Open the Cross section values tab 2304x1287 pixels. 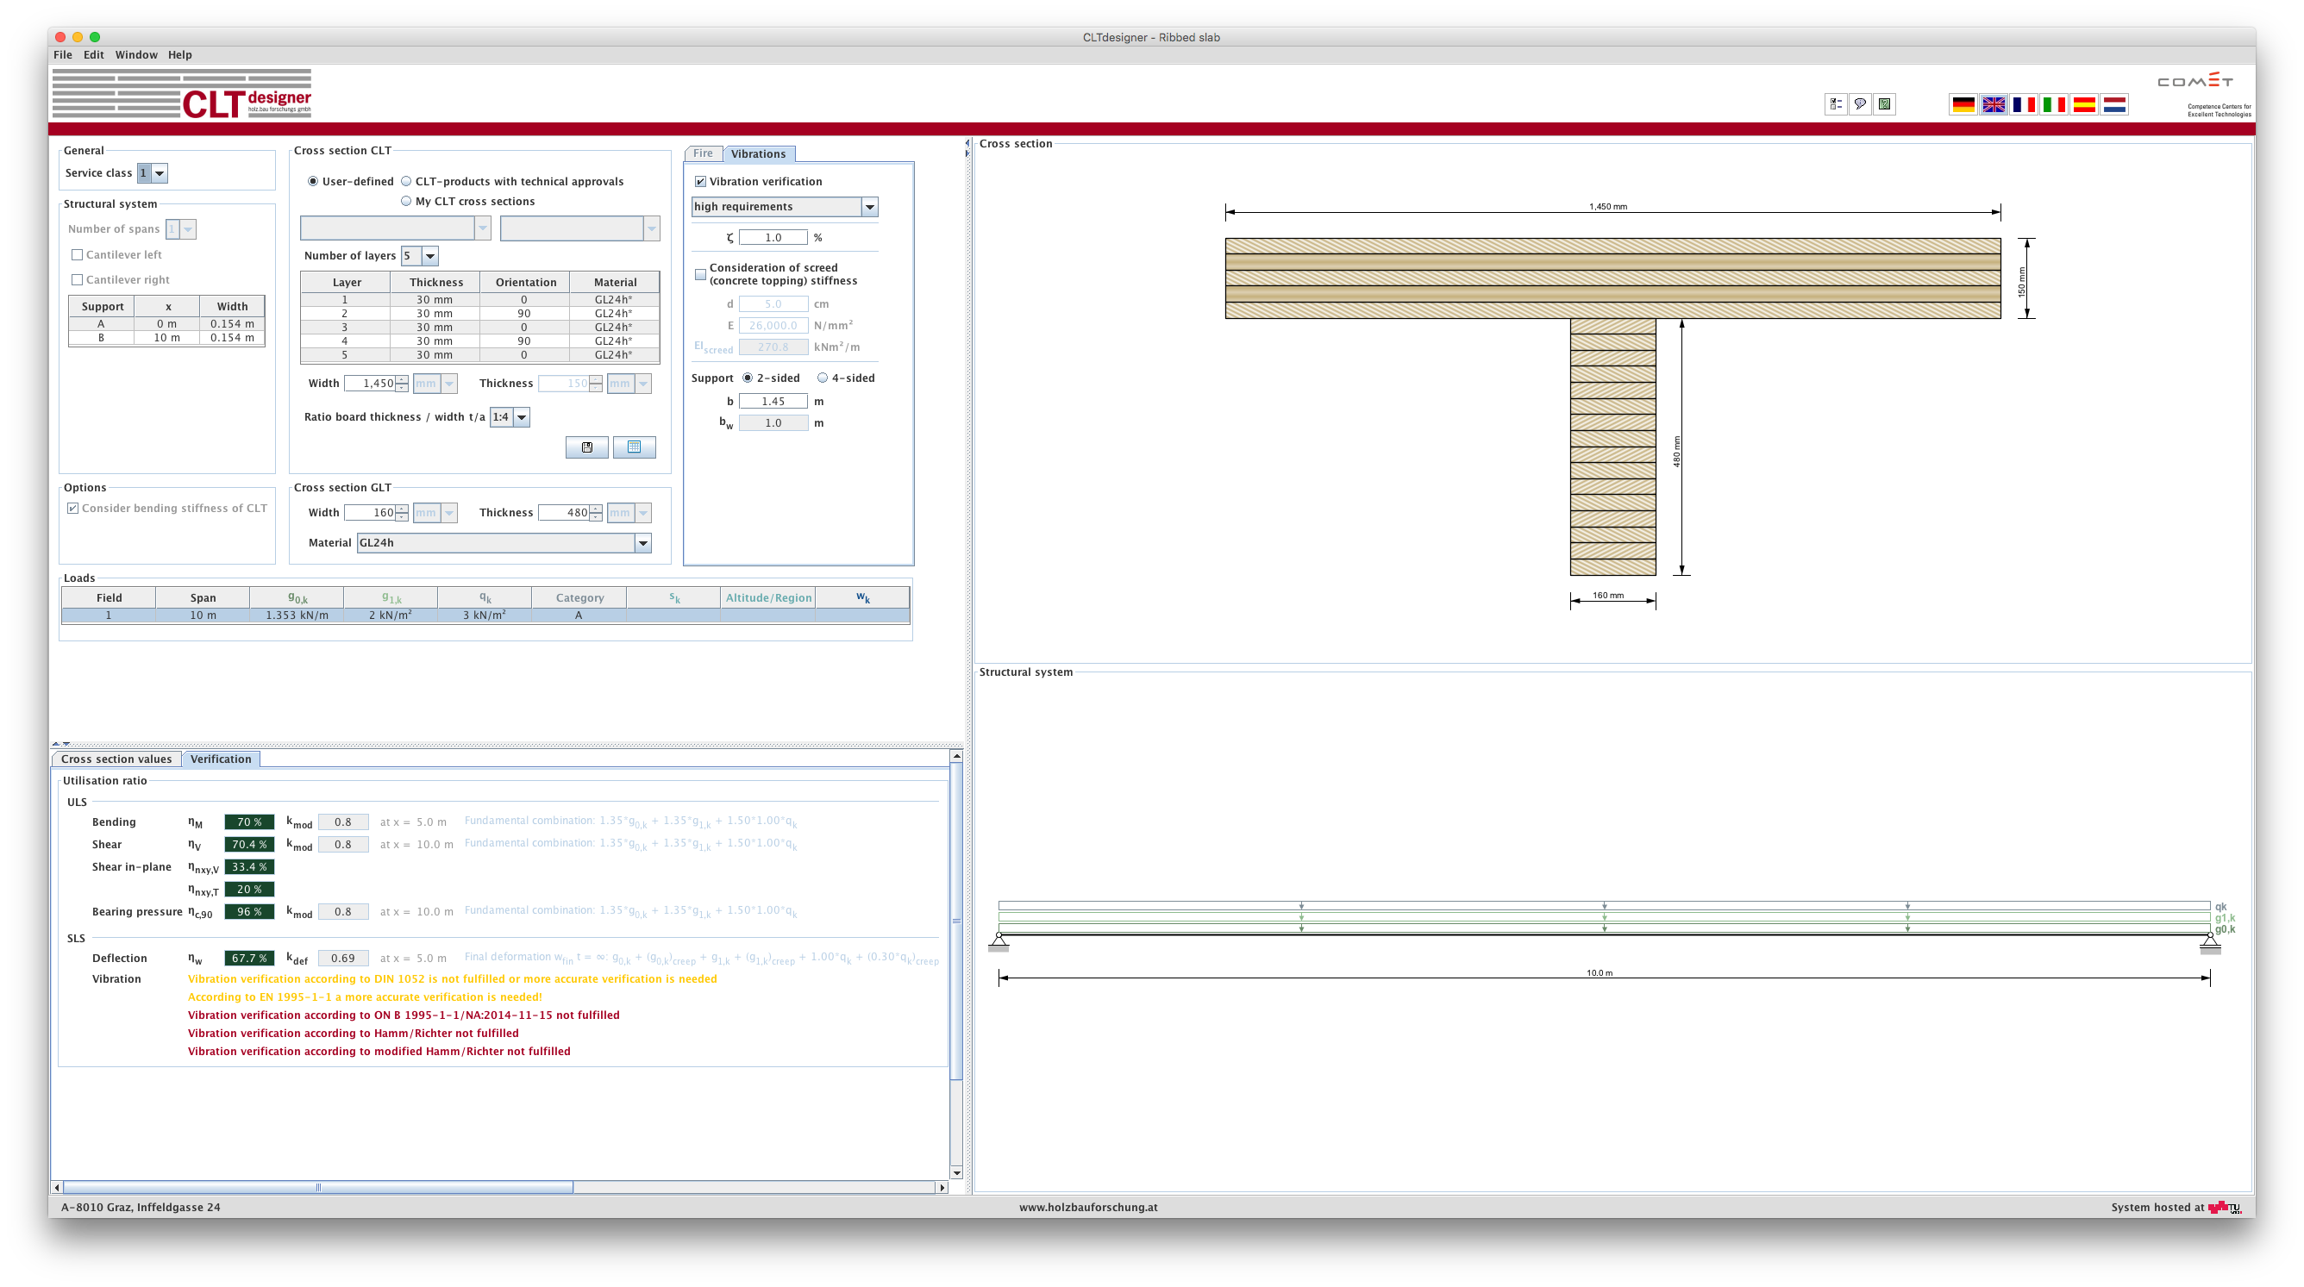pyautogui.click(x=116, y=759)
